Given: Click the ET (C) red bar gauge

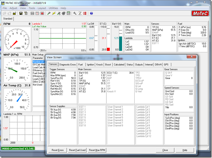Looking at the screenshot, I should point(108,38).
